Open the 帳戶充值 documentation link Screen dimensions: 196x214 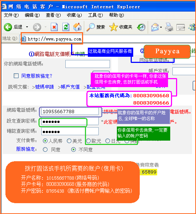tap(70, 87)
